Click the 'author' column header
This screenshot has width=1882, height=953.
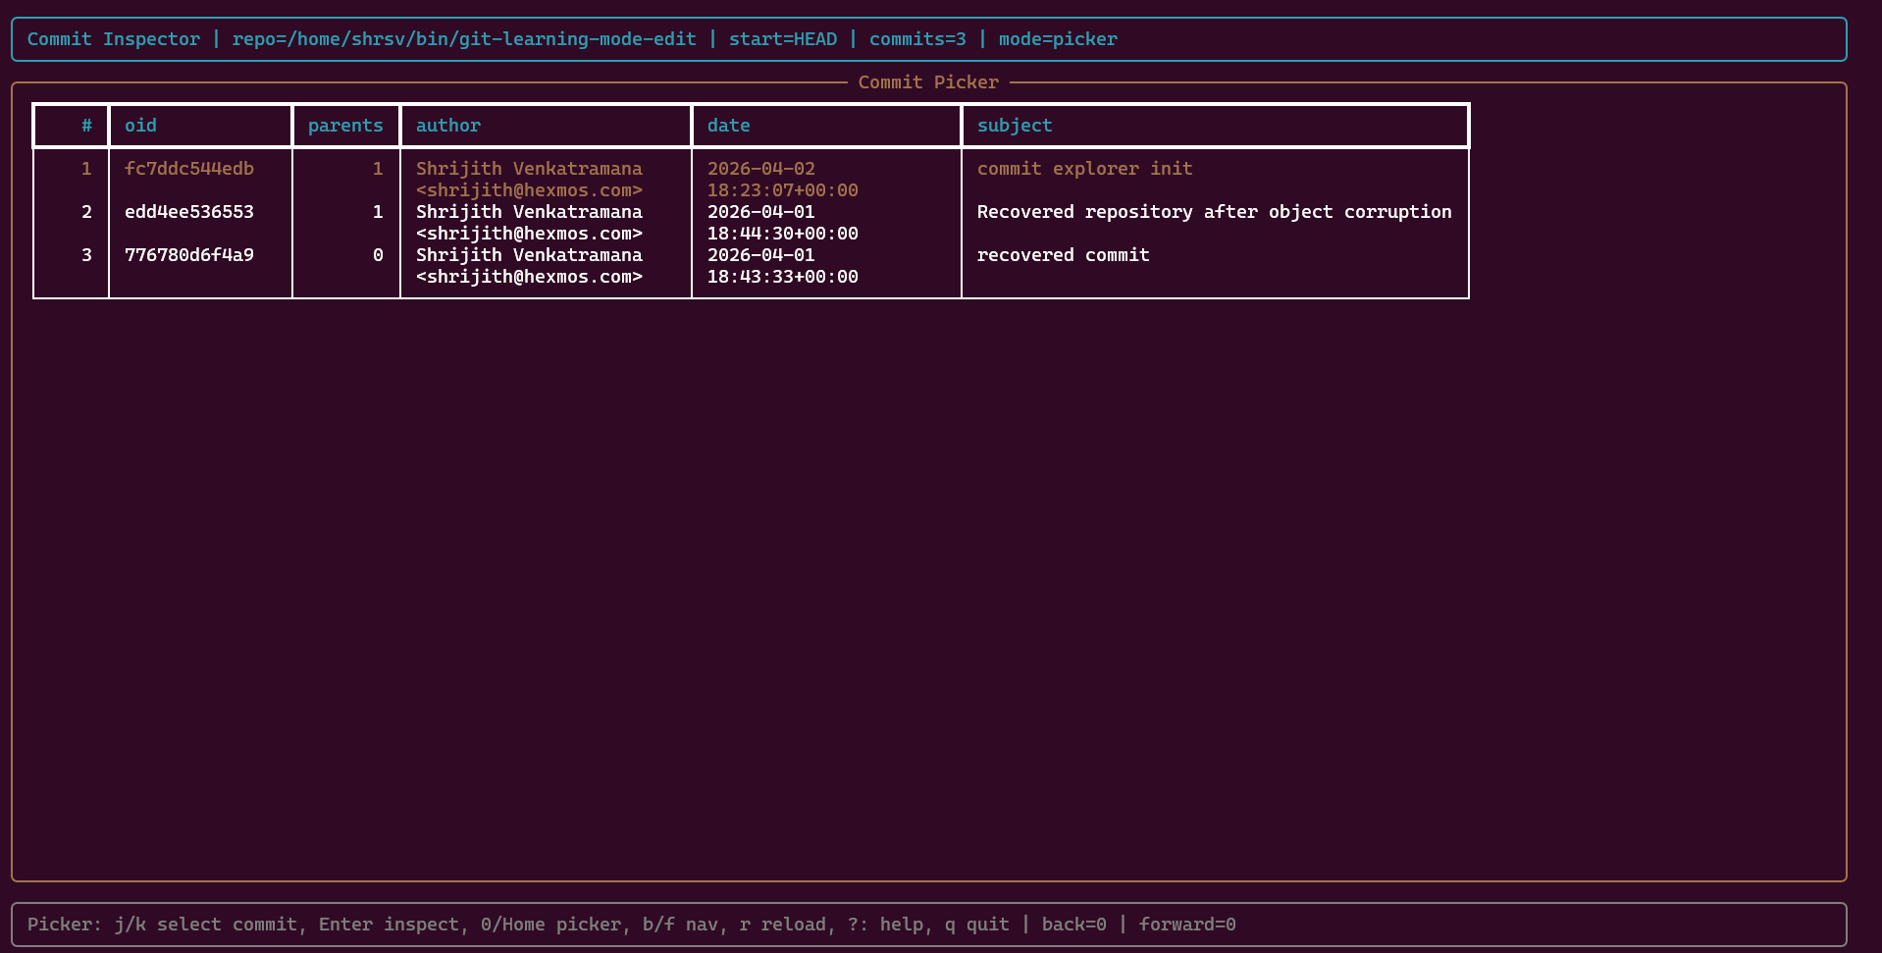448,126
